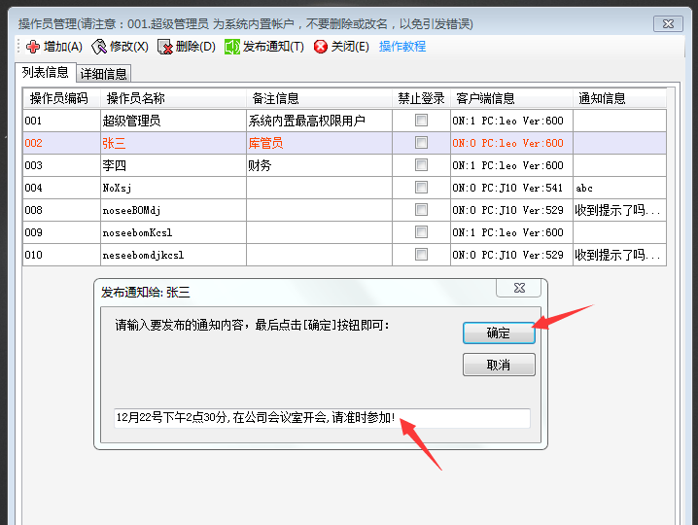This screenshot has width=698, height=525.
Task: Toggle 禁止登录 checkbox for operator 001
Action: (x=421, y=121)
